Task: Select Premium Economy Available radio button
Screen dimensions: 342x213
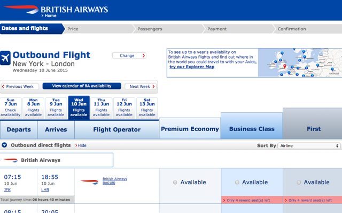Action: (x=175, y=182)
